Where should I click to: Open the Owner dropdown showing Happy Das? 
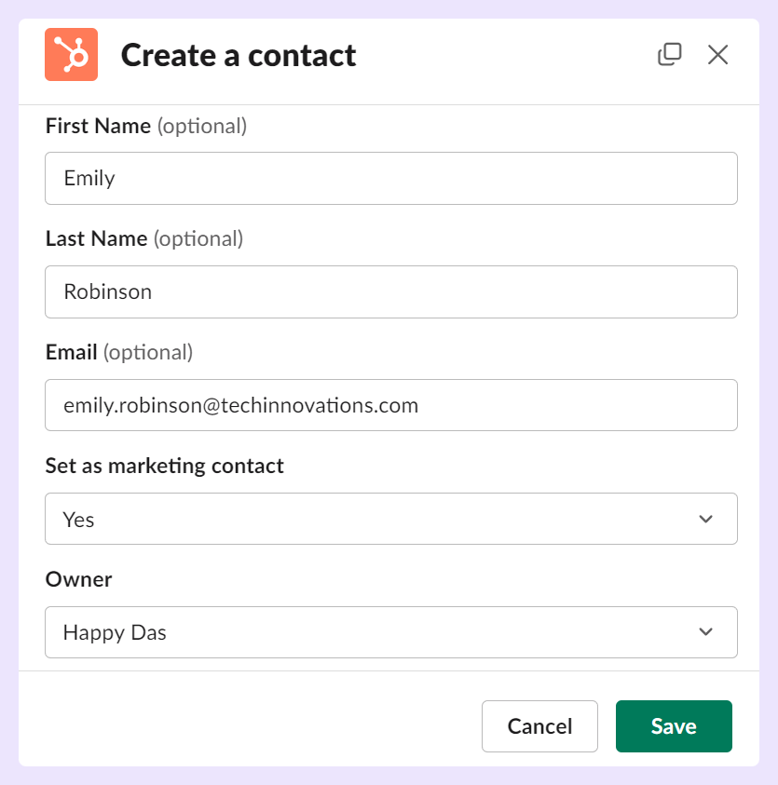(x=390, y=632)
